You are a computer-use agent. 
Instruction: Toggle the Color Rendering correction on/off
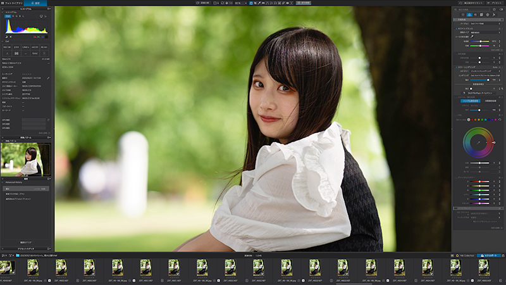click(456, 67)
